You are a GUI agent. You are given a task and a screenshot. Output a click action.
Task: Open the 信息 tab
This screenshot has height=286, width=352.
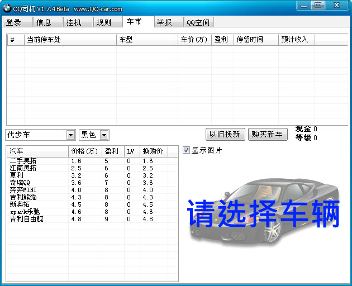click(x=47, y=22)
